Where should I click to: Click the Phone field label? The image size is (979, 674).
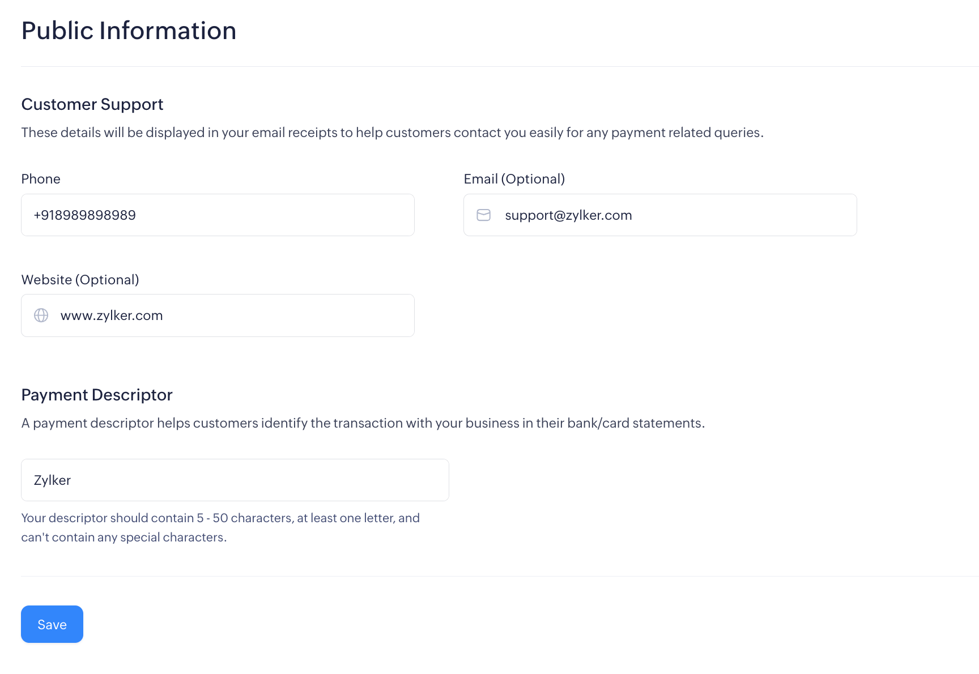pos(41,179)
